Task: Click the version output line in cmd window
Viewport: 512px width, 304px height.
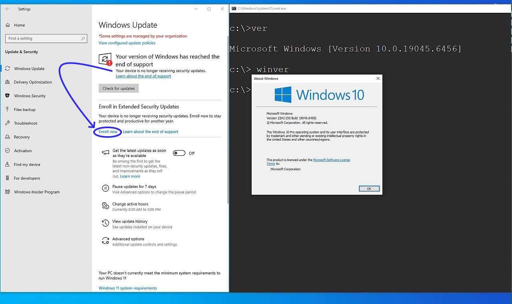Action: (345, 49)
